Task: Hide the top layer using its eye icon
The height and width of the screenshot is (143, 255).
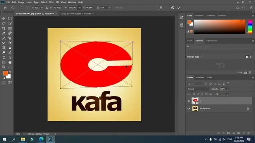Action: (188, 101)
